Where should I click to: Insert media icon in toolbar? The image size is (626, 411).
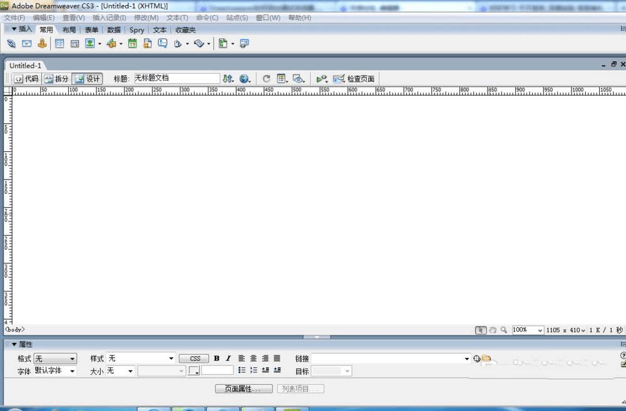click(111, 44)
